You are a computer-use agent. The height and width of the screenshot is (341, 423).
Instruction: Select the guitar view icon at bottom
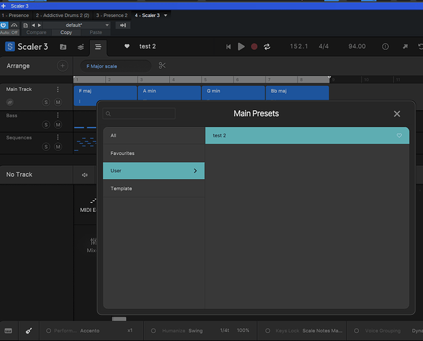coord(30,331)
